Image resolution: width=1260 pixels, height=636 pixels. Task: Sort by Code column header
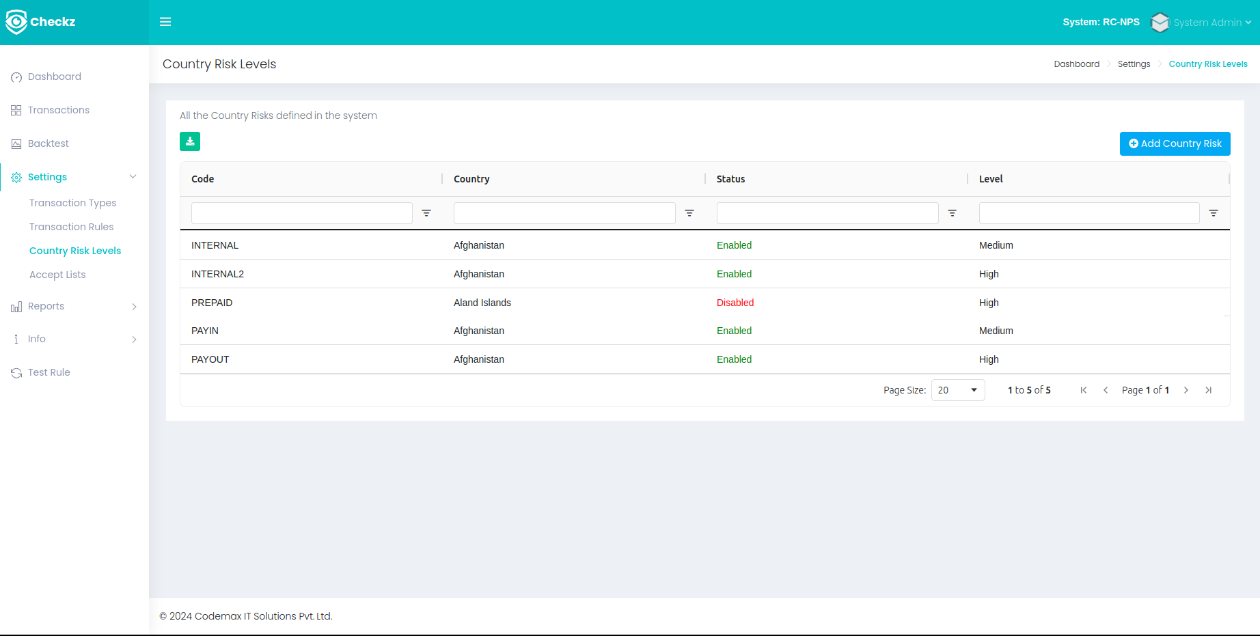pyautogui.click(x=203, y=179)
